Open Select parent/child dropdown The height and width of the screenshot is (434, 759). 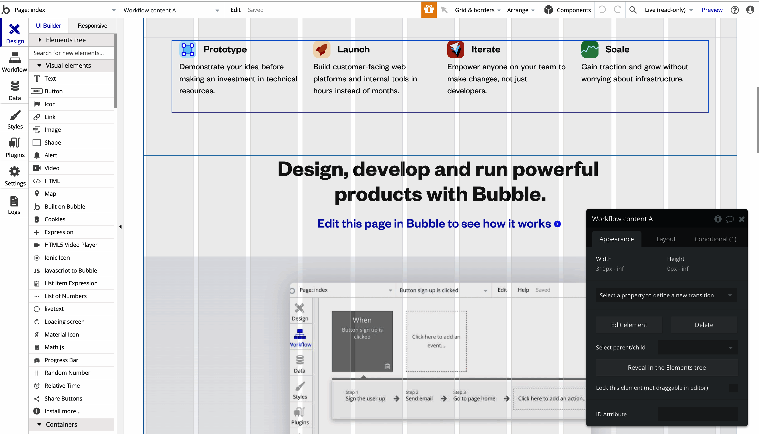coord(698,348)
